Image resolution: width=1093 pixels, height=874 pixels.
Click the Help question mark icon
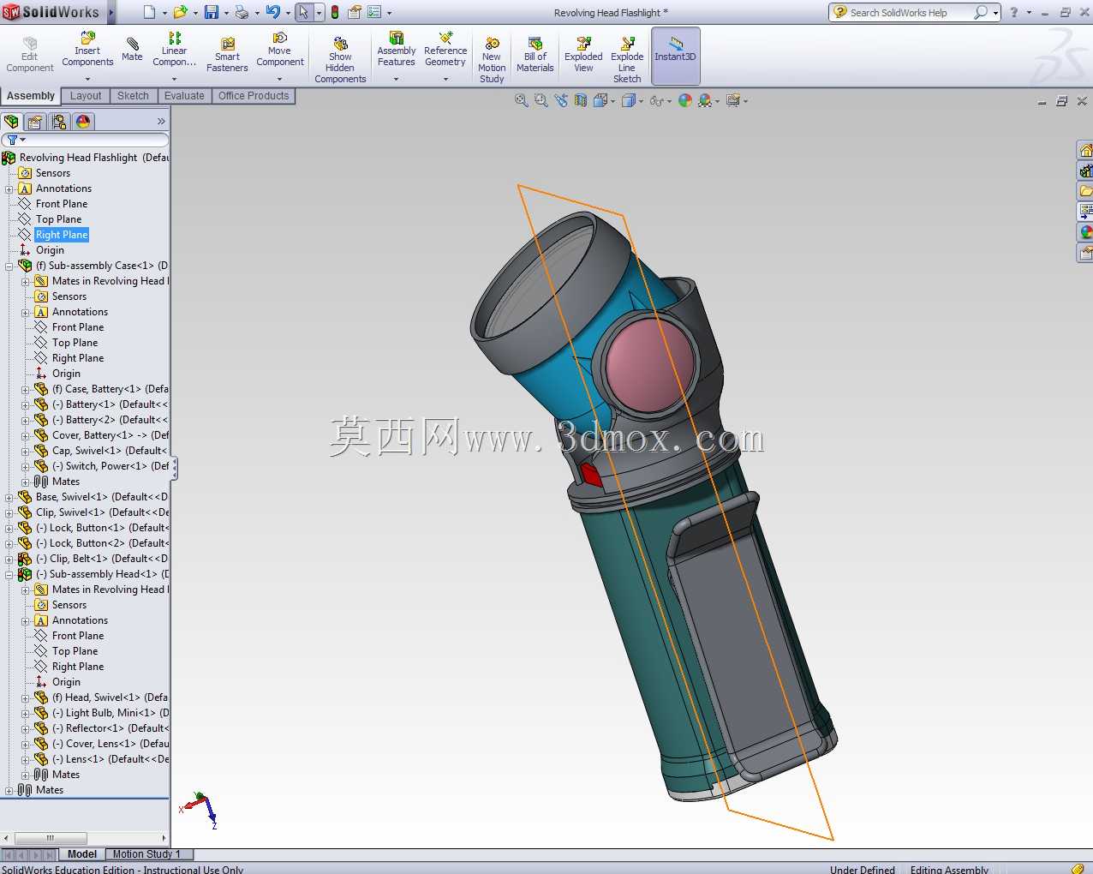1014,12
